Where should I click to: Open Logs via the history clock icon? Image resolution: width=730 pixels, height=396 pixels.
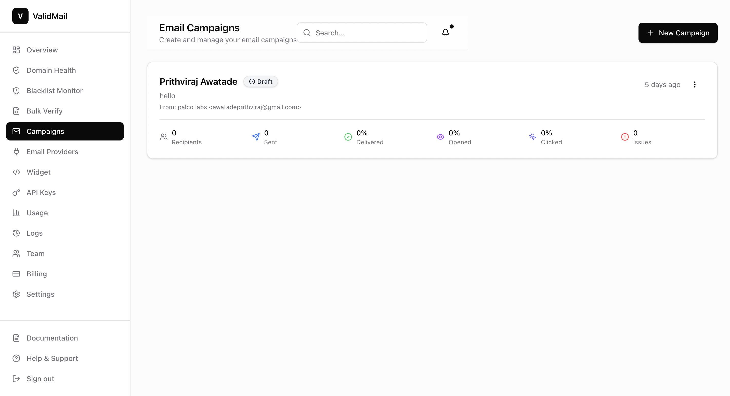click(16, 233)
